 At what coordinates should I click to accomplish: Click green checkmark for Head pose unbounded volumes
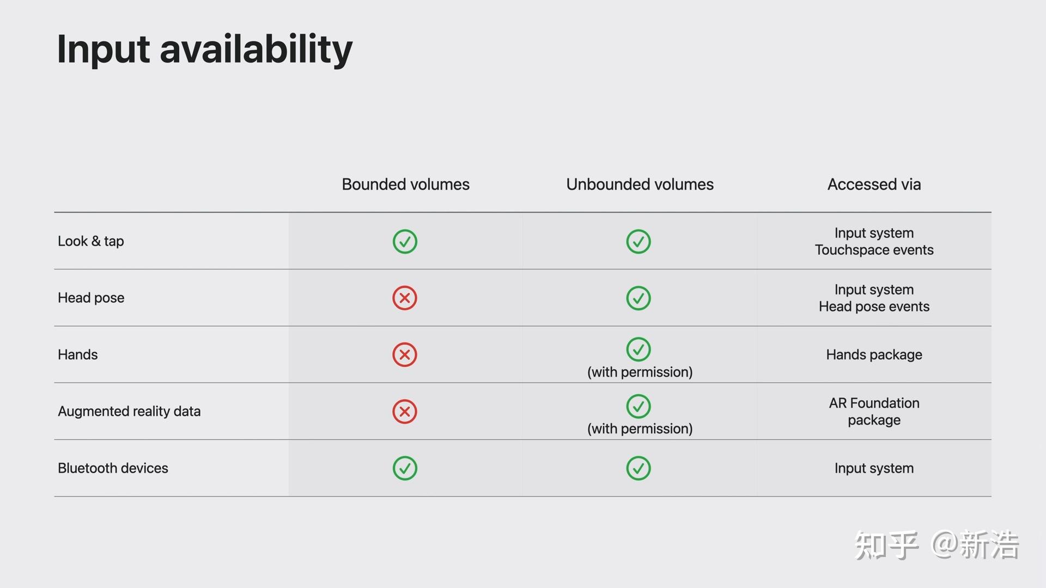[x=638, y=298]
